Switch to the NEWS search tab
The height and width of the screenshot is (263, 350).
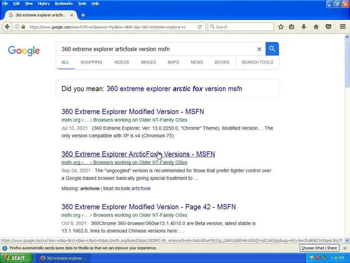point(197,62)
